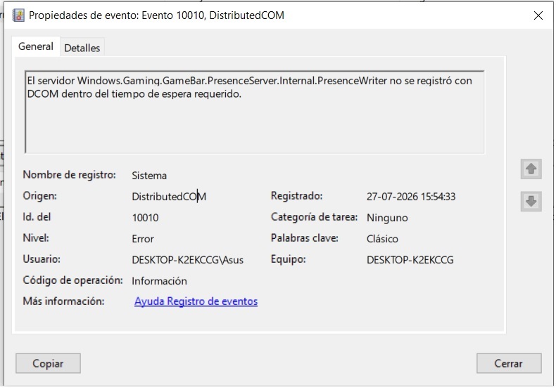Click inside the event description text box
The width and height of the screenshot is (556, 392).
click(x=255, y=112)
